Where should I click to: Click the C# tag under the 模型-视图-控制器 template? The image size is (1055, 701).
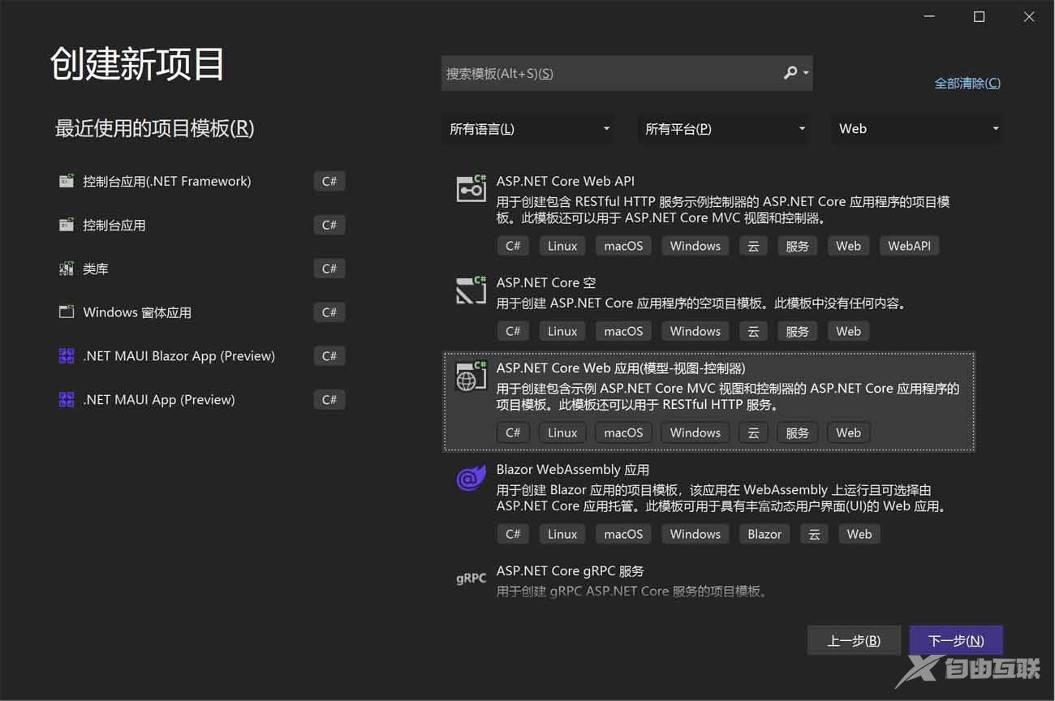[513, 432]
